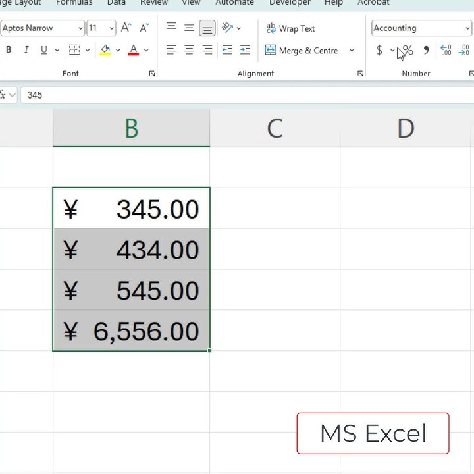Screen dimensions: 474x474
Task: Open font colour dropdown arrow
Action: coord(146,50)
